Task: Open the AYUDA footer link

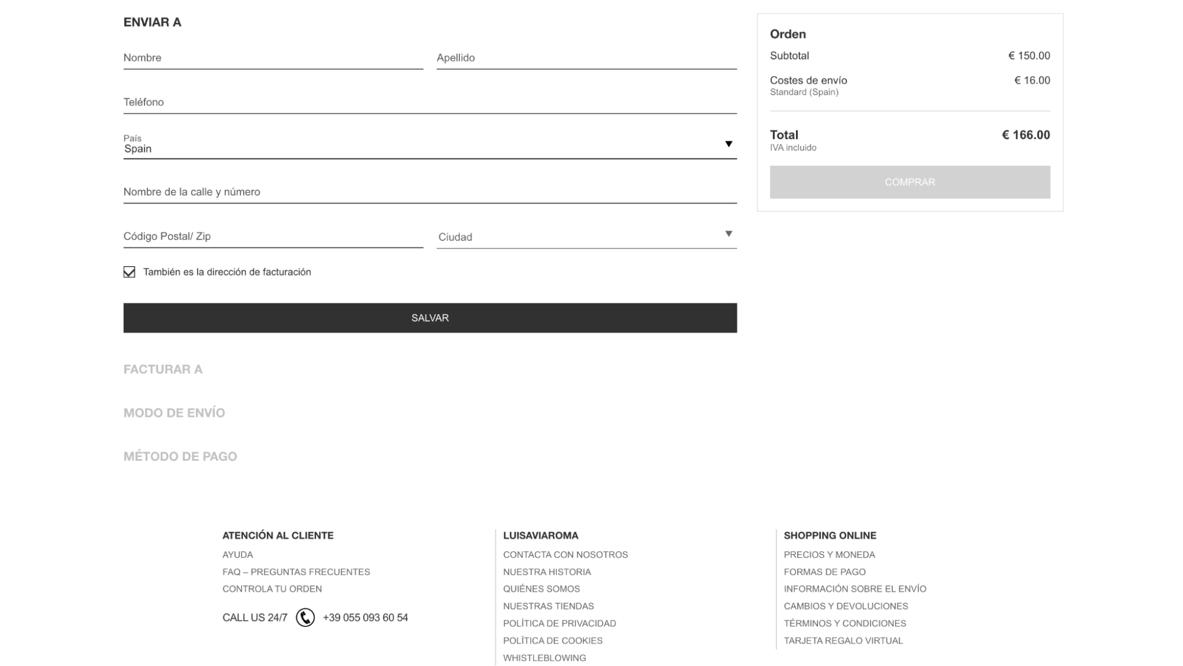Action: [237, 555]
